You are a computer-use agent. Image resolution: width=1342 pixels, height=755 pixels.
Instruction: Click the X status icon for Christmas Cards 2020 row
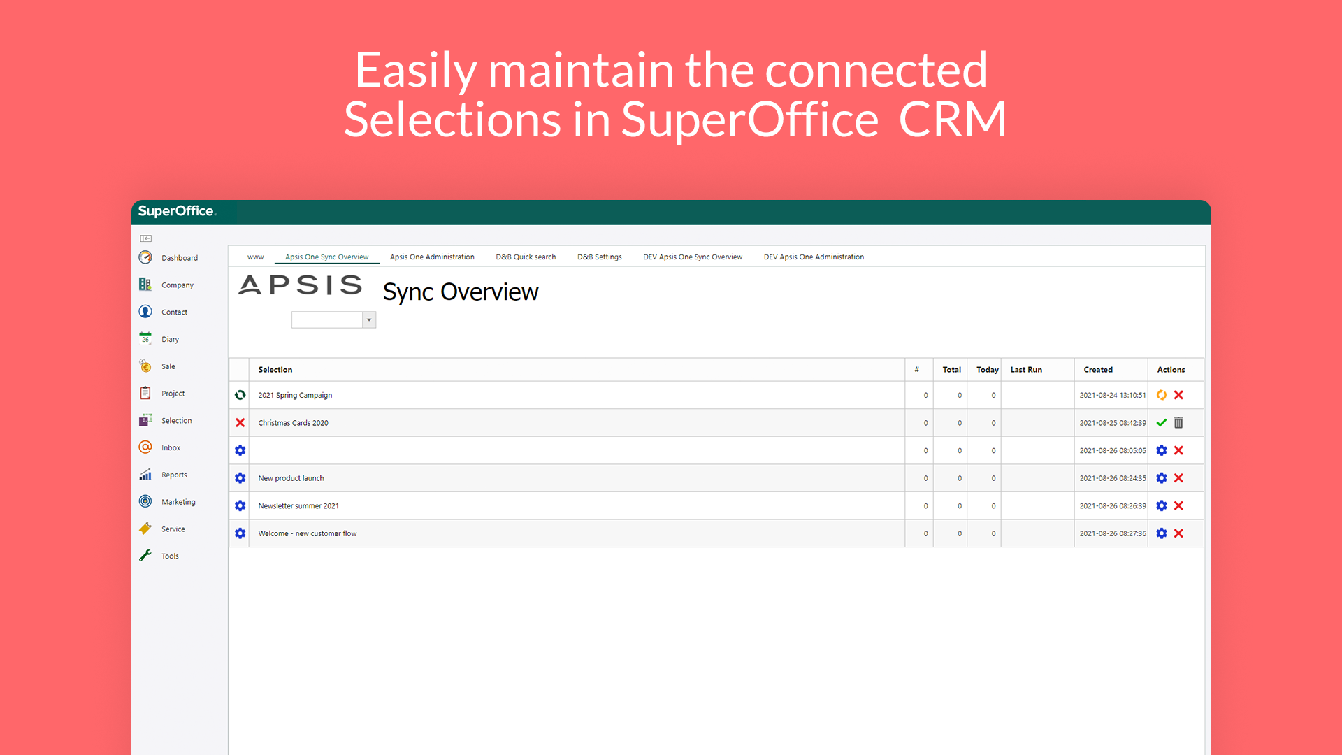point(240,422)
